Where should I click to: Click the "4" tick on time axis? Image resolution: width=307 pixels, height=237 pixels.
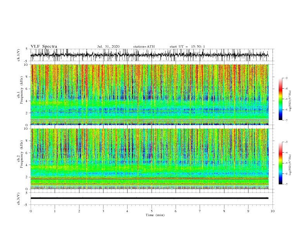tap(128, 211)
